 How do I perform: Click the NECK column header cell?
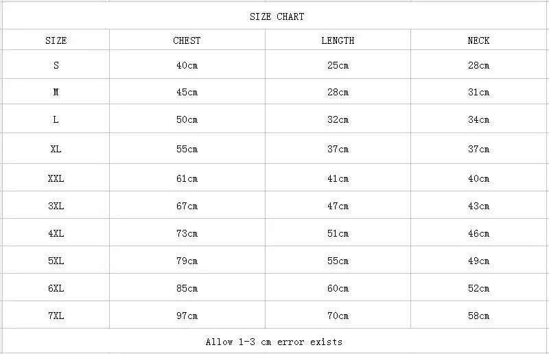[478, 40]
